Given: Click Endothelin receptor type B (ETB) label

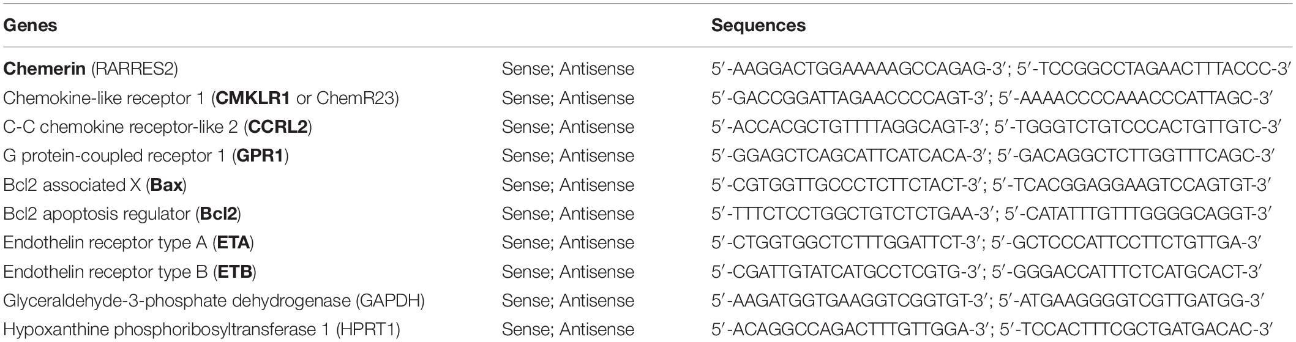Looking at the screenshot, I should 130,272.
